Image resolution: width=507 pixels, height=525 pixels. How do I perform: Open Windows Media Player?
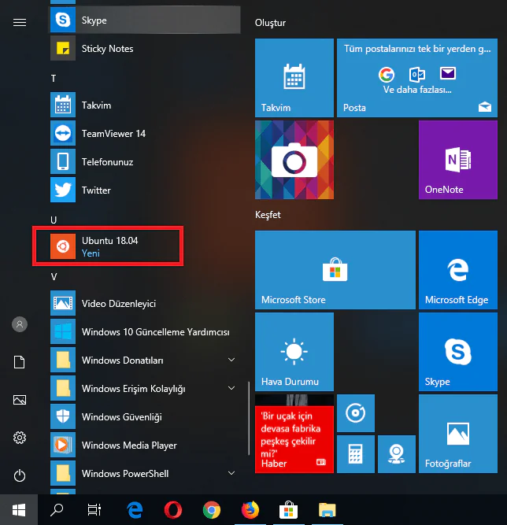[129, 446]
